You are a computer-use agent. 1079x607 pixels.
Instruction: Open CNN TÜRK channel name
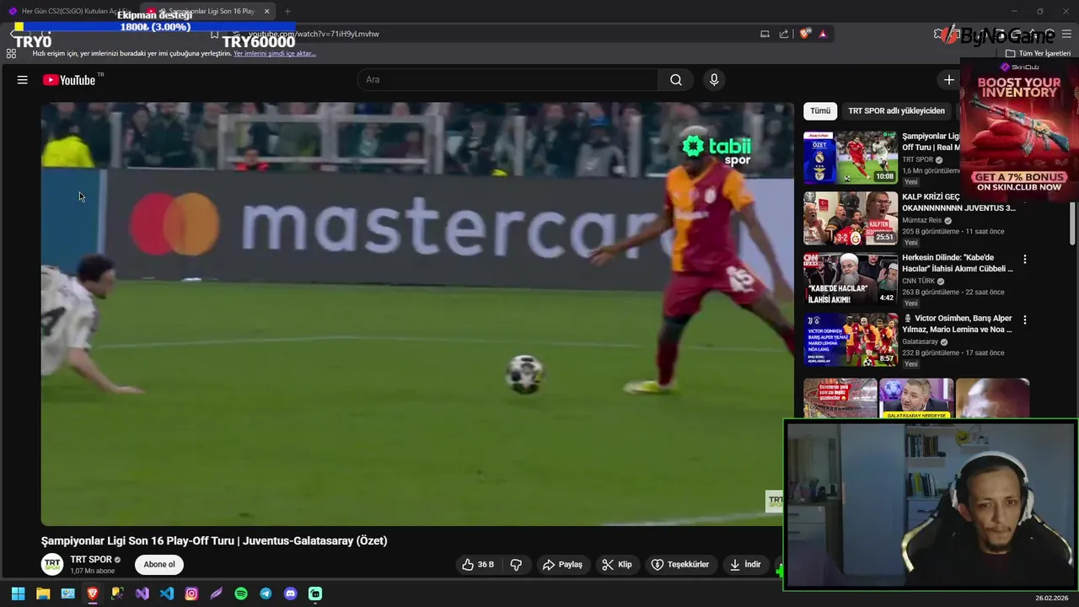pyautogui.click(x=919, y=281)
